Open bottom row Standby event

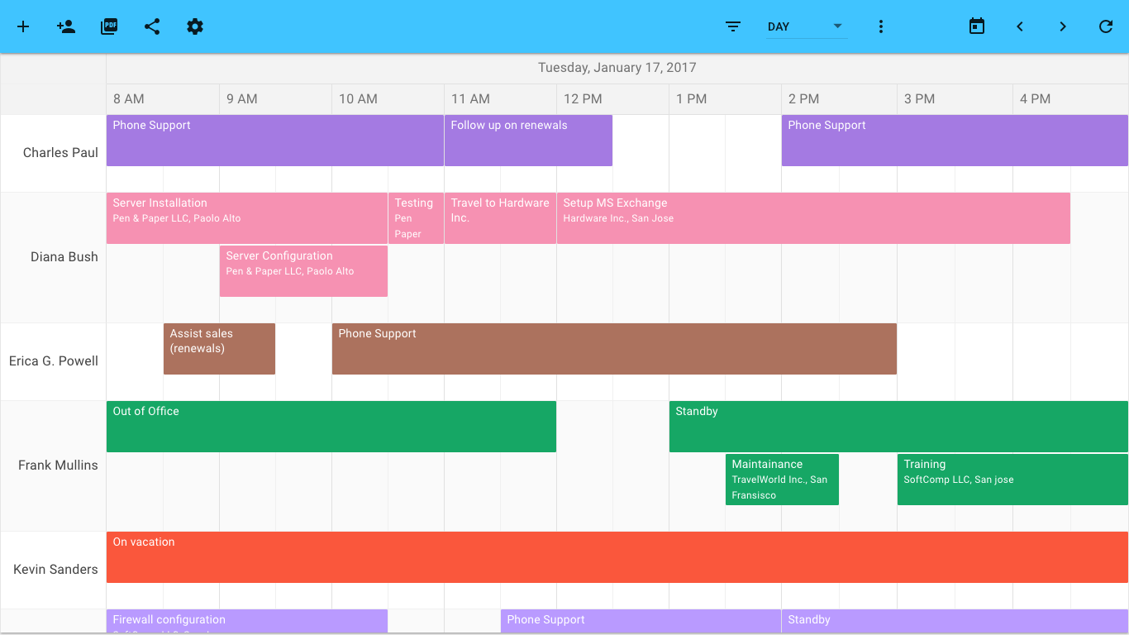955,622
